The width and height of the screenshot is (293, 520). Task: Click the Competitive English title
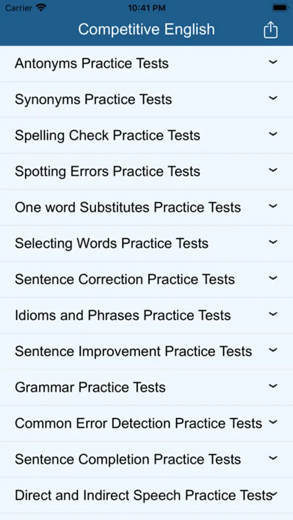point(146,29)
